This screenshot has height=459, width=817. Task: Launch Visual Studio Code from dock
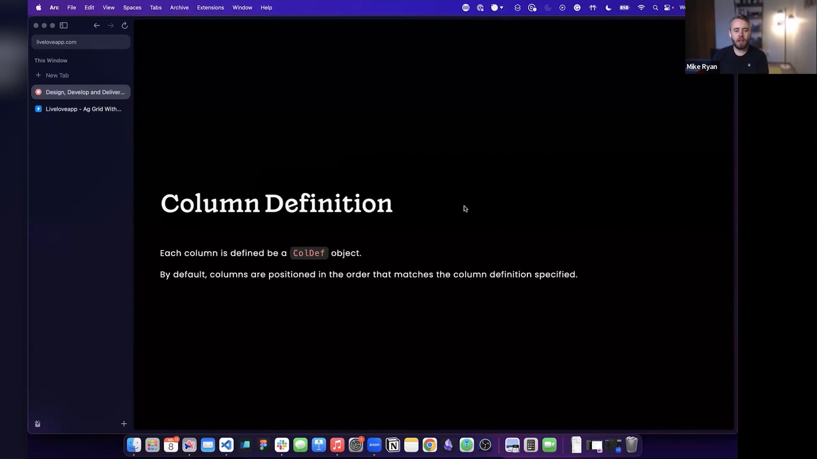tap(226, 445)
